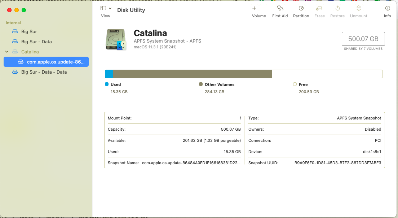
Task: Select Big Sur - Data volume
Action: (x=46, y=42)
